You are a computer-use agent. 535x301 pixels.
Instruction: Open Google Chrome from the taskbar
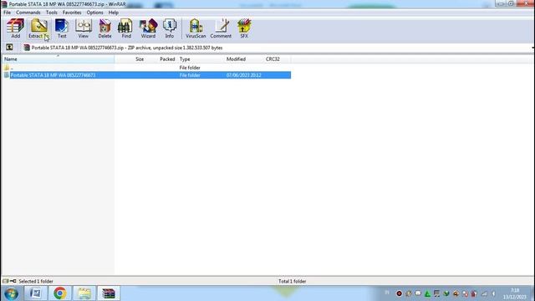(59, 293)
